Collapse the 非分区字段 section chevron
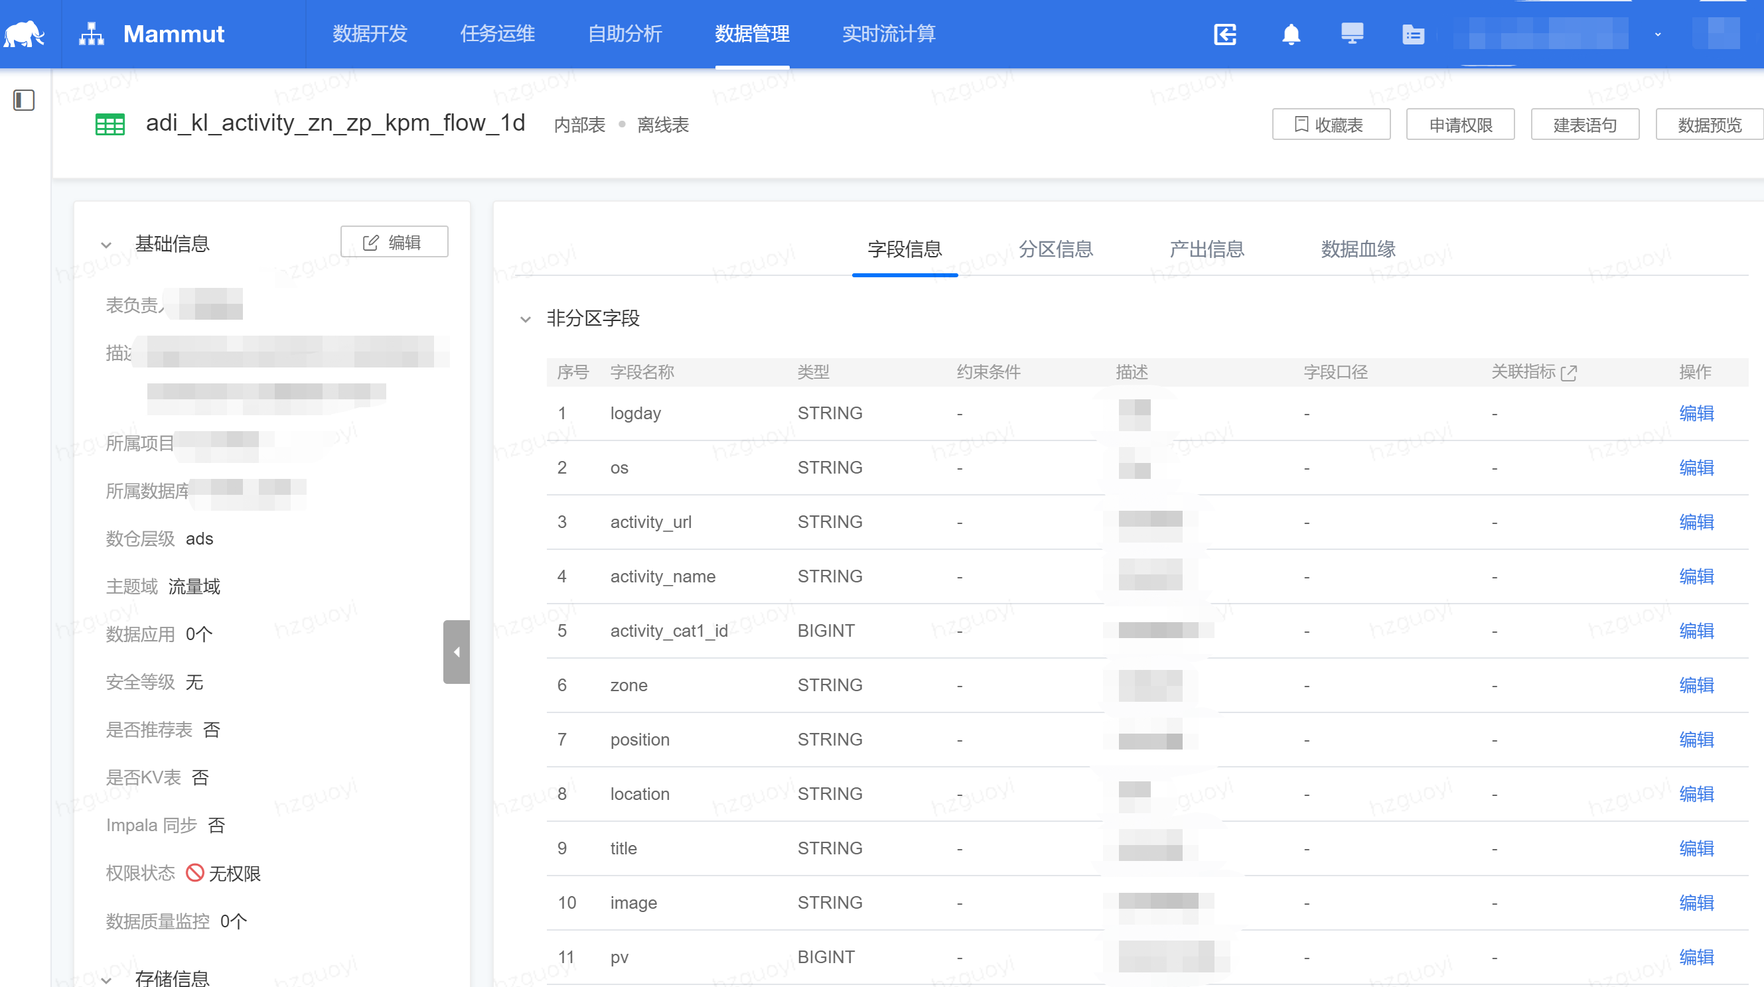Screen dimensions: 1764x987 [525, 319]
